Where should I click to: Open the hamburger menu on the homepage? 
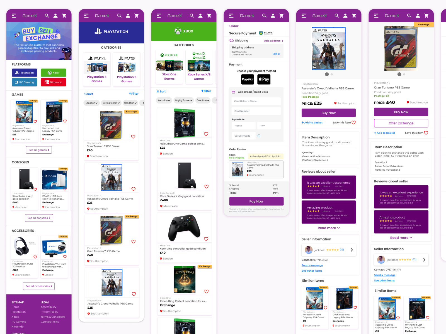click(14, 16)
